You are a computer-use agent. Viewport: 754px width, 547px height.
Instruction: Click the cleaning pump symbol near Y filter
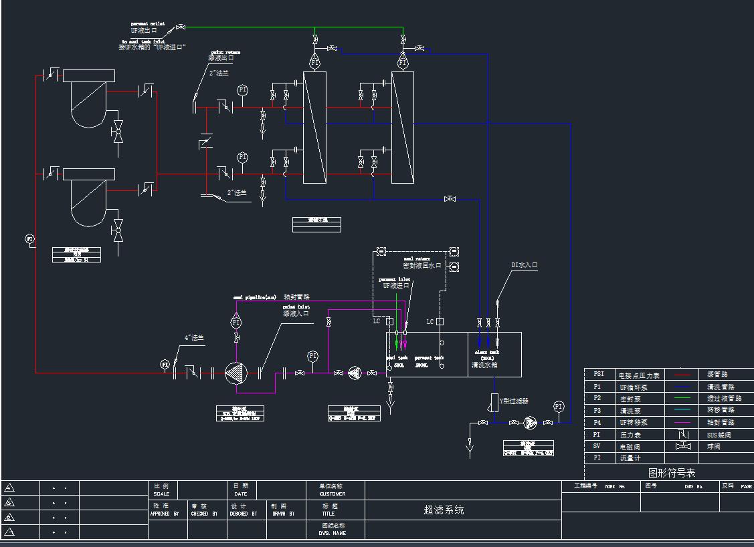[530, 423]
